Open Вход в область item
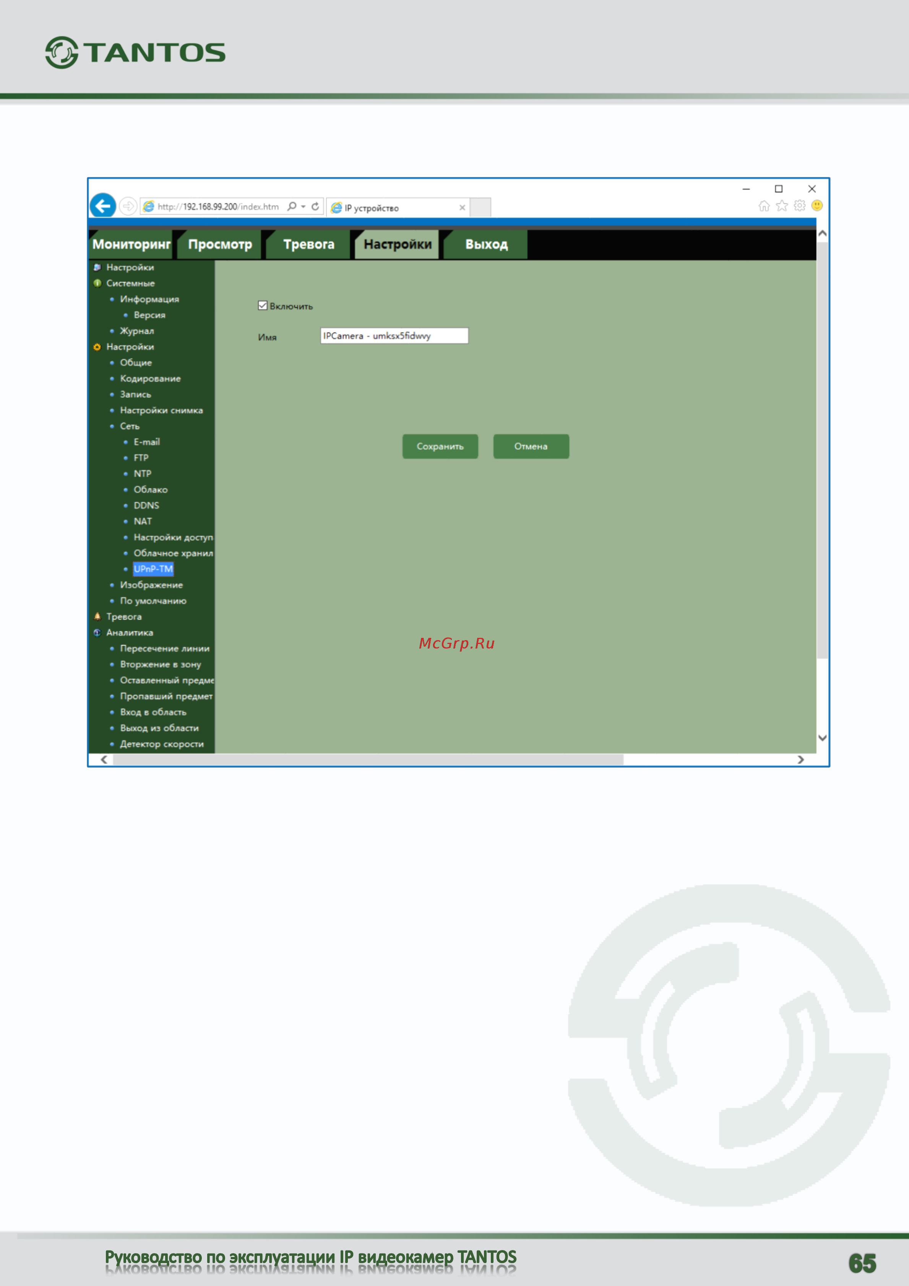This screenshot has height=1286, width=909. 153,712
